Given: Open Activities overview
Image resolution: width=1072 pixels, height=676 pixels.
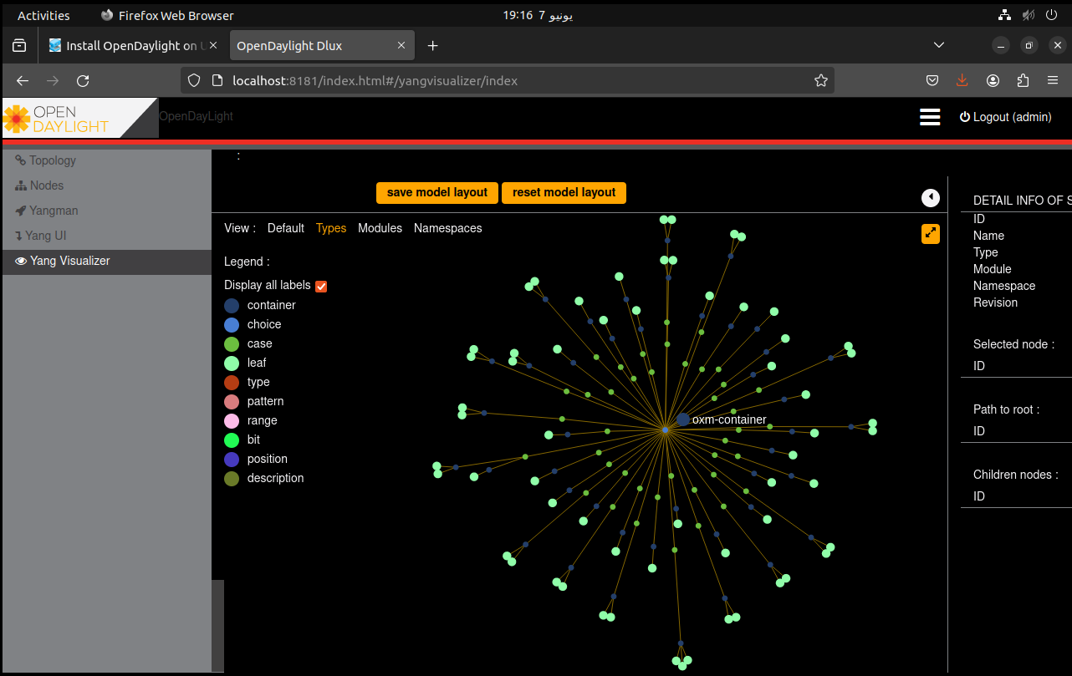Looking at the screenshot, I should tap(43, 15).
